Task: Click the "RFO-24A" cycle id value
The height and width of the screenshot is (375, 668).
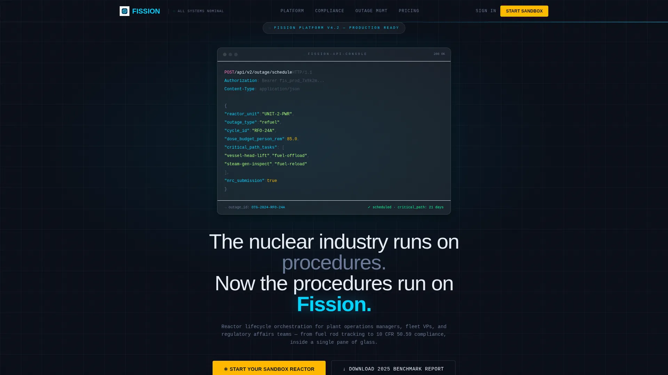Action: coord(263,131)
